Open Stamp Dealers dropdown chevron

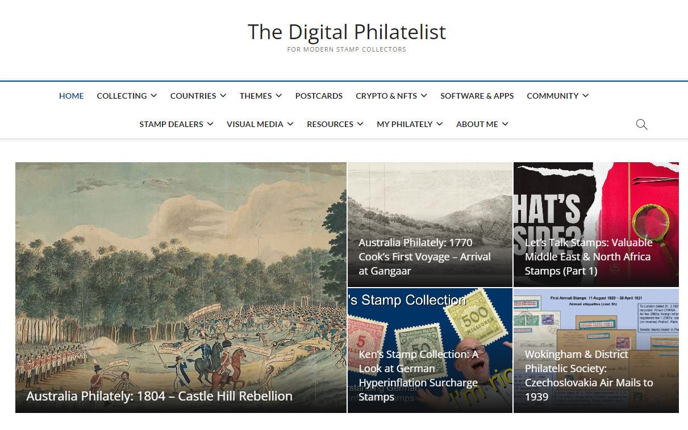[210, 124]
